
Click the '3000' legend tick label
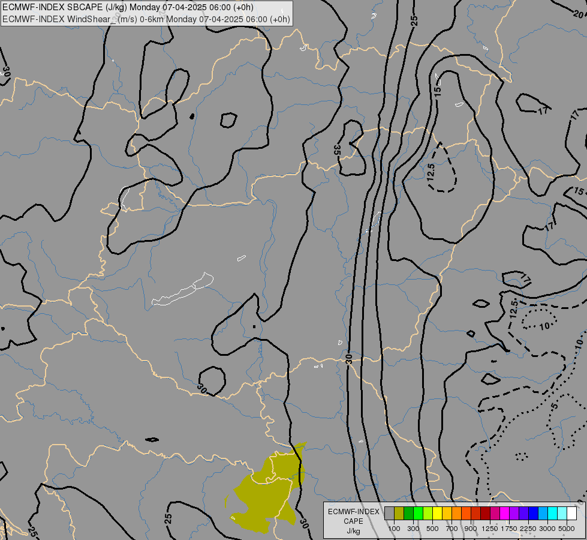[547, 529]
